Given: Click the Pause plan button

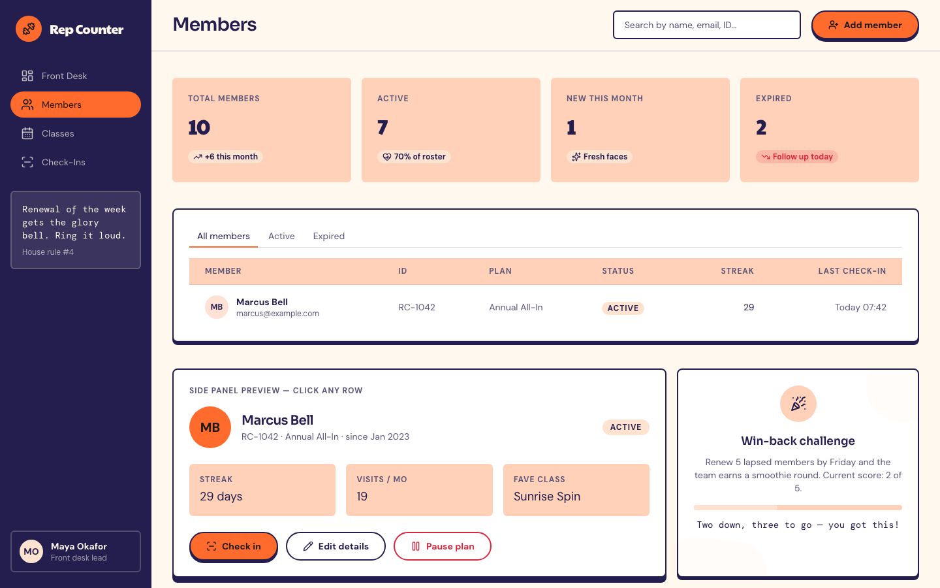Looking at the screenshot, I should pyautogui.click(x=443, y=546).
